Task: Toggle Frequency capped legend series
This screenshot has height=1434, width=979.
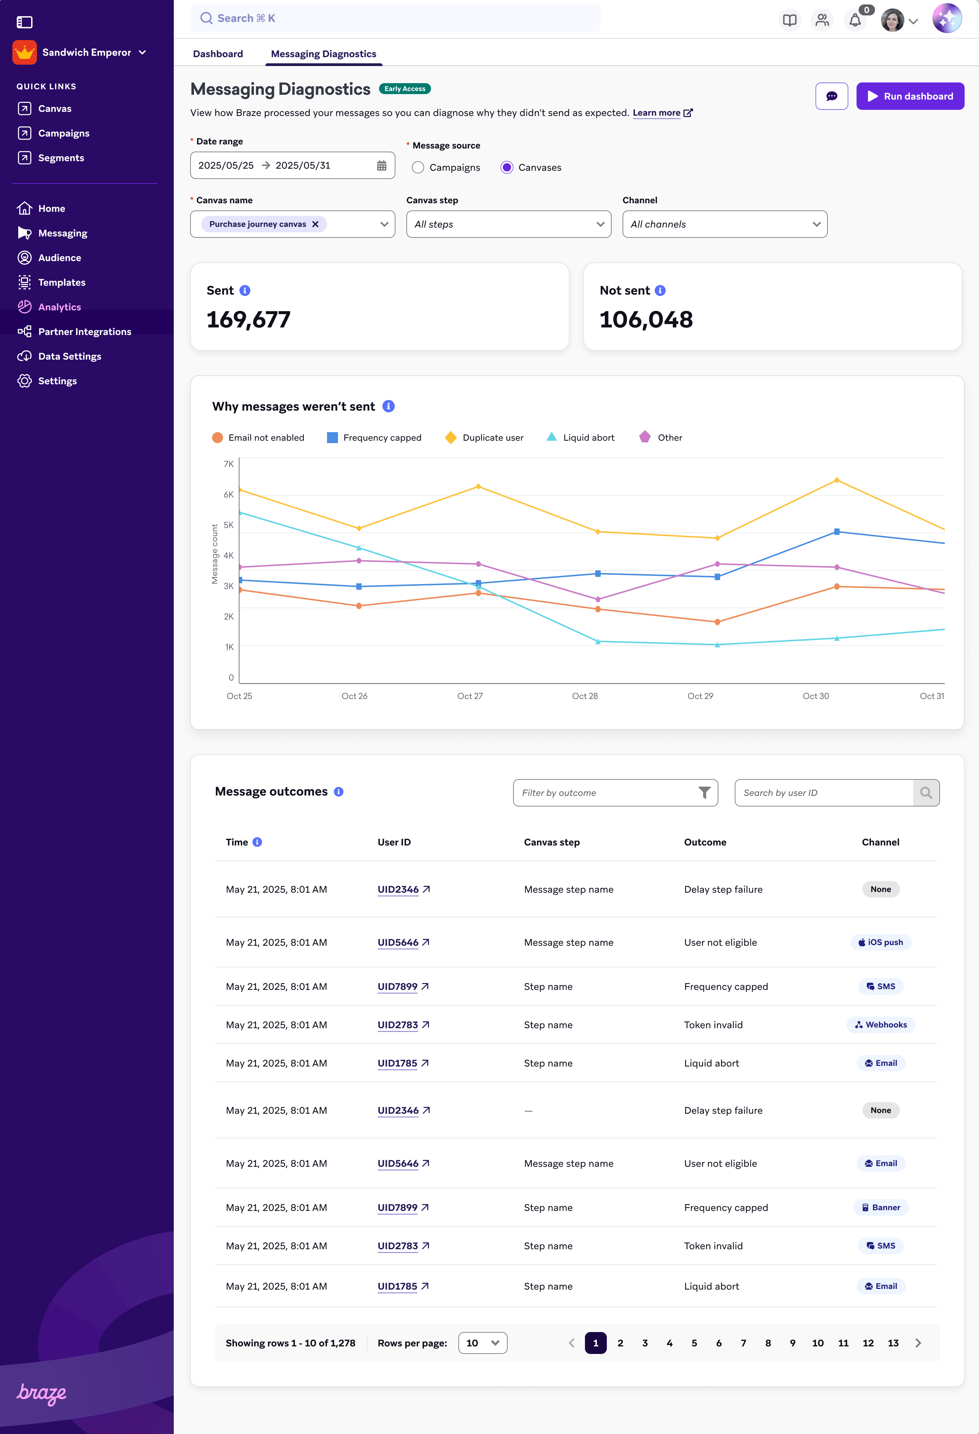Action: pos(374,438)
